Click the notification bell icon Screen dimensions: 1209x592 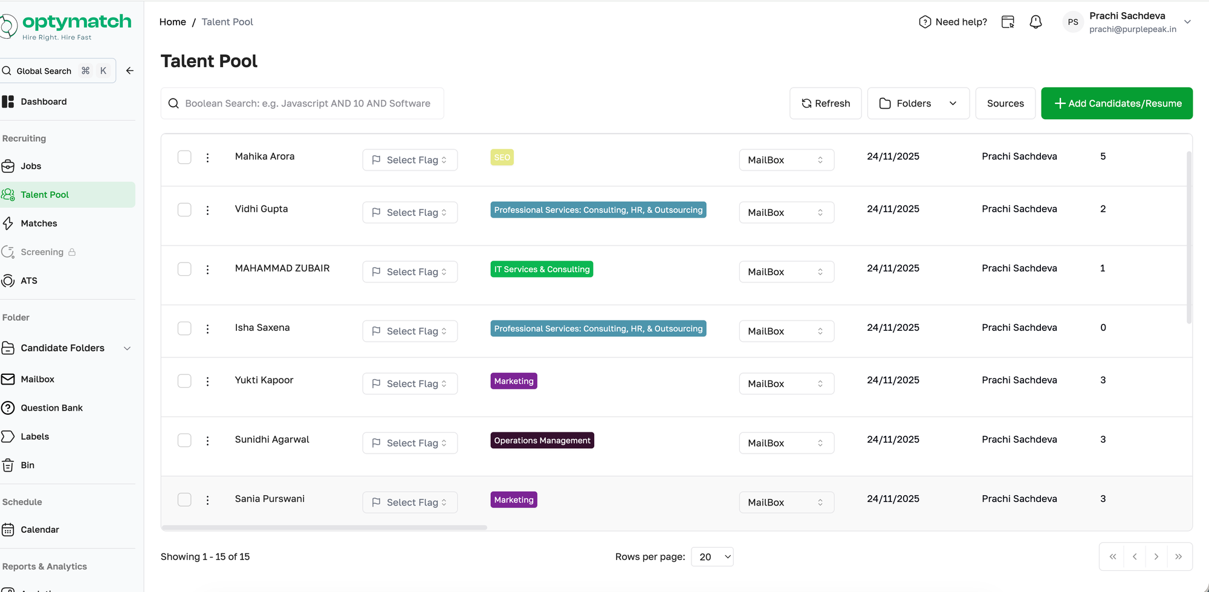click(1036, 22)
